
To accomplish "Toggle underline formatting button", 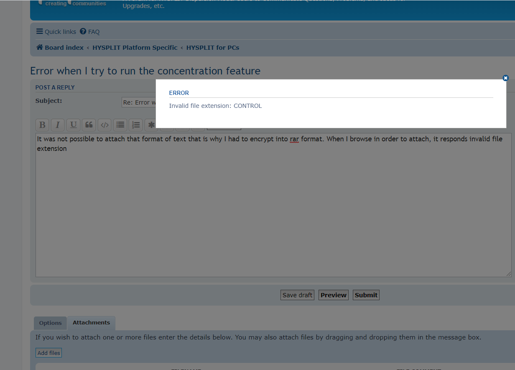I will (x=73, y=125).
